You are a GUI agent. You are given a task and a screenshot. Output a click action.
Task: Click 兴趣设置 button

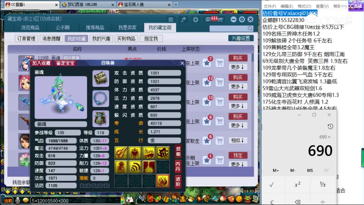[241, 38]
